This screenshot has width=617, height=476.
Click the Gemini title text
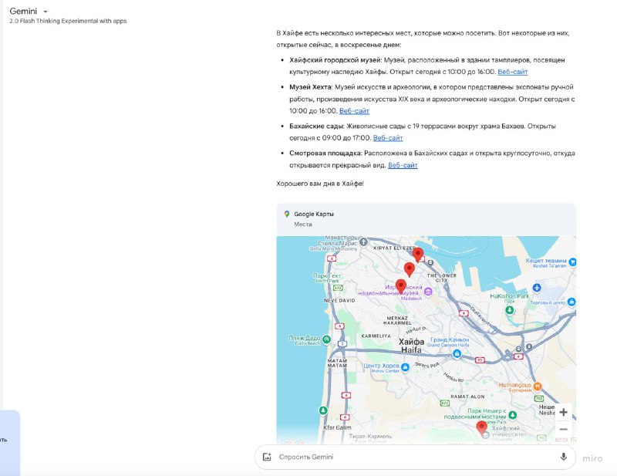23,12
